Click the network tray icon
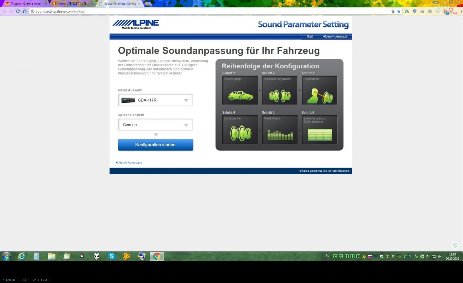The image size is (463, 283). (434, 256)
